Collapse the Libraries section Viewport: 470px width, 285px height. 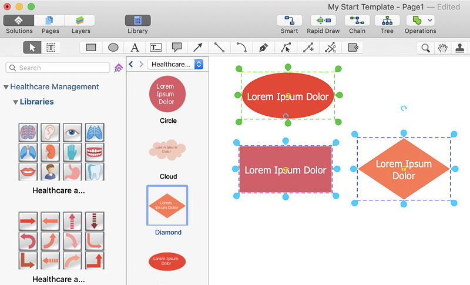pyautogui.click(x=15, y=102)
